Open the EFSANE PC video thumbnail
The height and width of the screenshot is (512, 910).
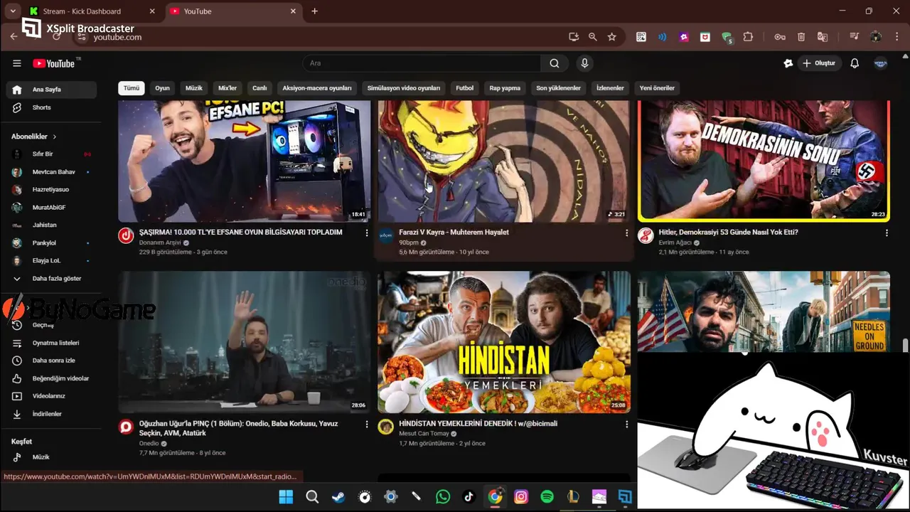coord(244,161)
